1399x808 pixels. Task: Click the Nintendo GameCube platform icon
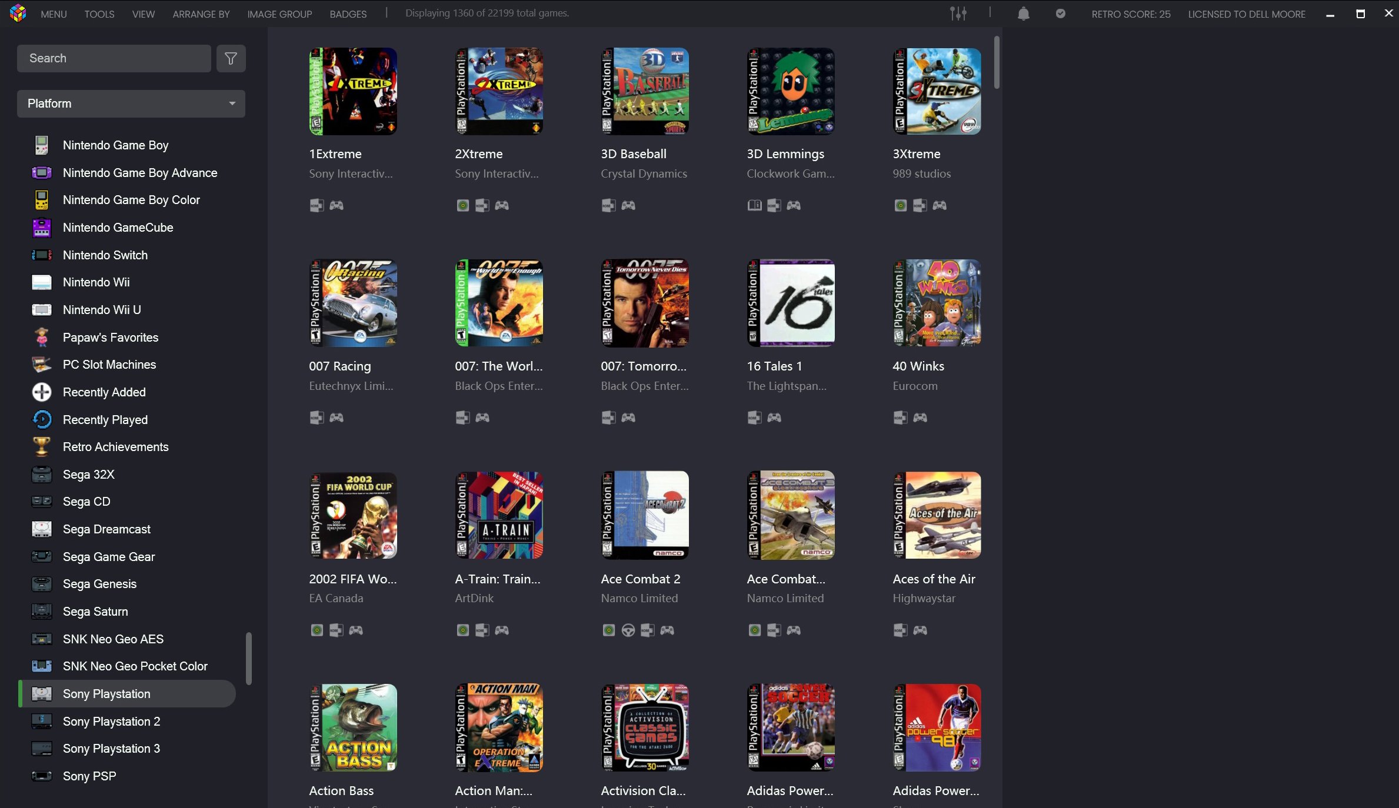tap(41, 228)
